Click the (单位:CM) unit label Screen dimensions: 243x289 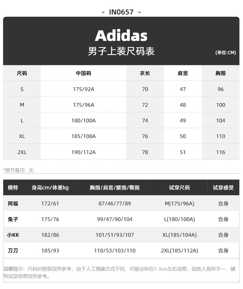225,53
